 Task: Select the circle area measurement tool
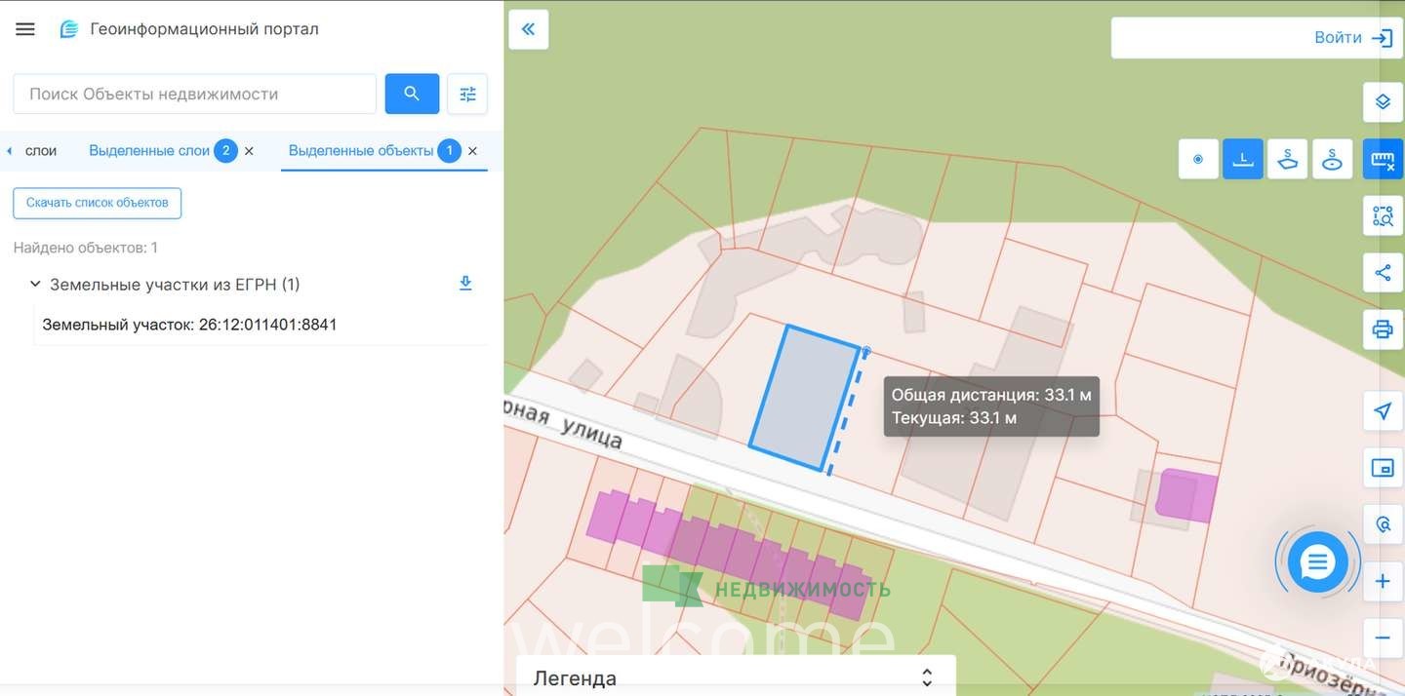[1332, 159]
